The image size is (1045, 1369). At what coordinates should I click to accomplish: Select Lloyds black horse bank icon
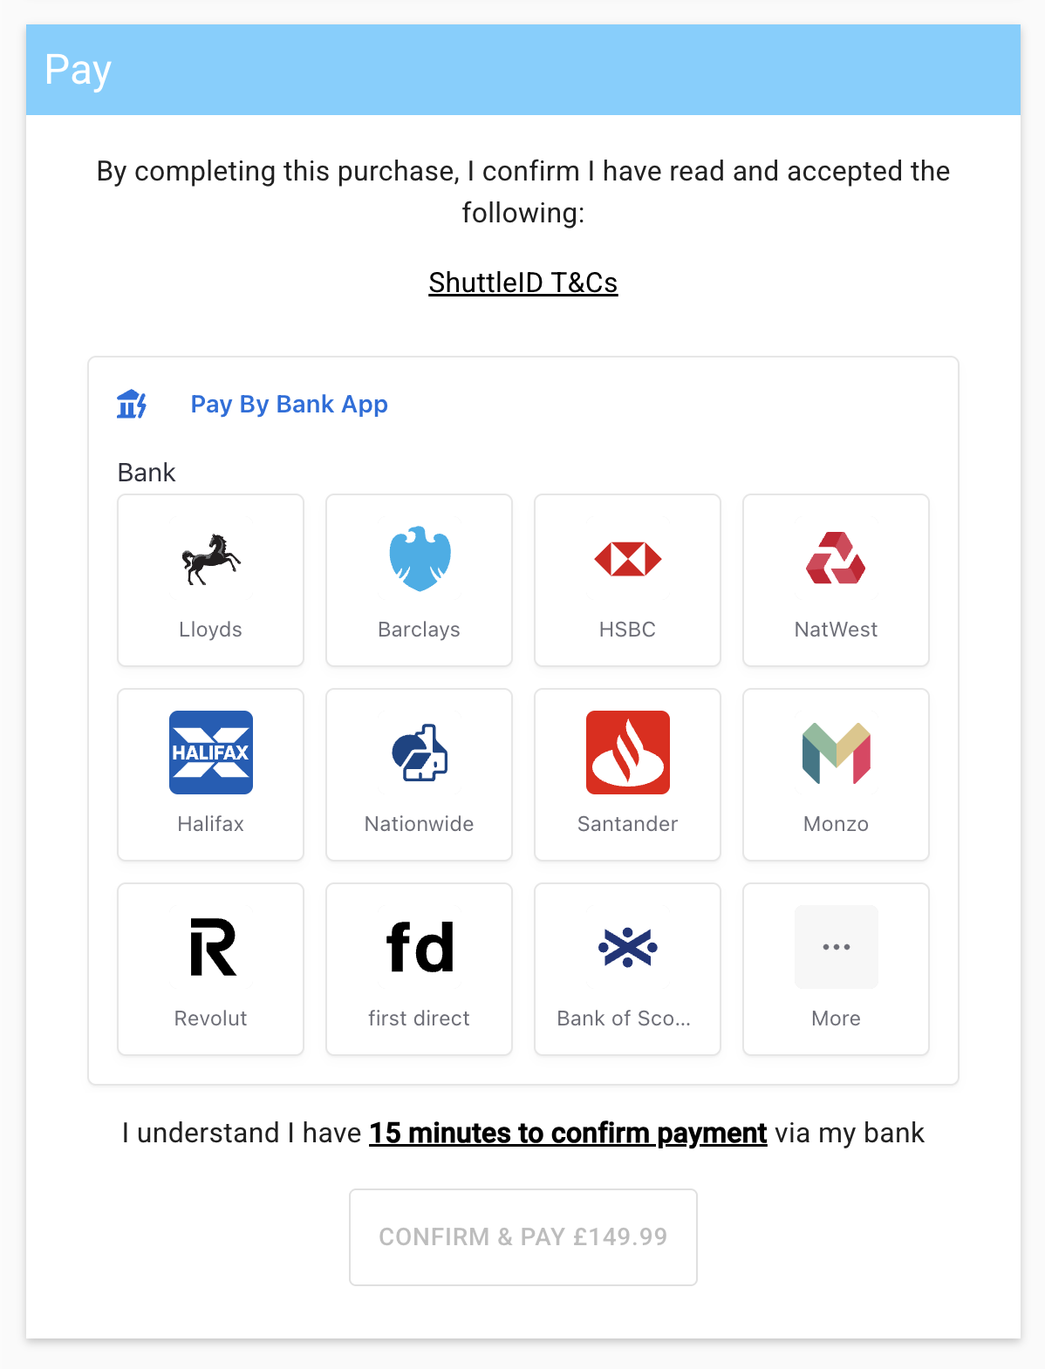pyautogui.click(x=209, y=559)
